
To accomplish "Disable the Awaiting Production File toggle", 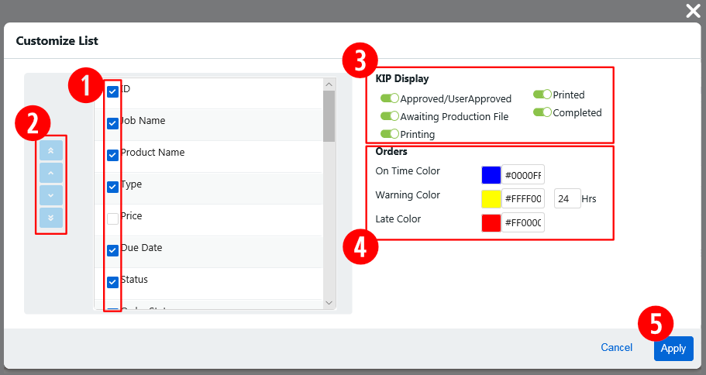I will (x=389, y=116).
